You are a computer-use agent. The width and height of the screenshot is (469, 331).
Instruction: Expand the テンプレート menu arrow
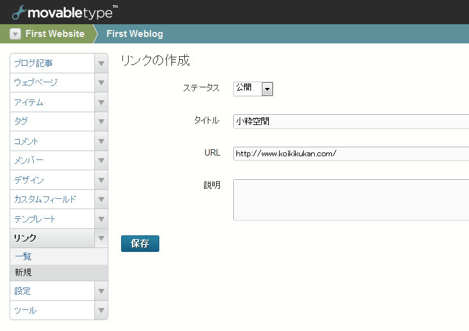click(x=101, y=219)
